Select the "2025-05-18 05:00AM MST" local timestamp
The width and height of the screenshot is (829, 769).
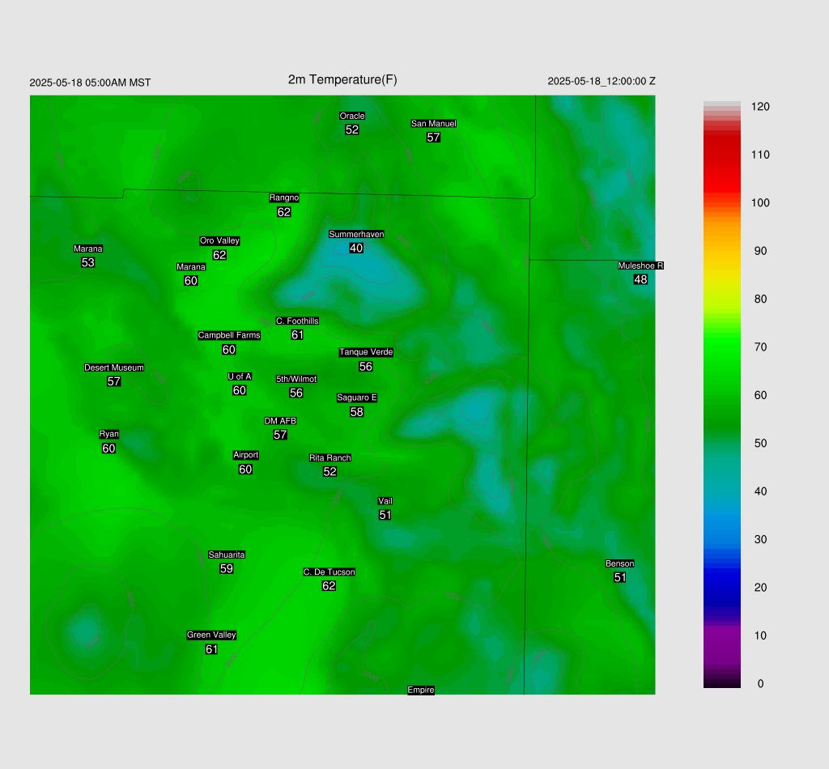tap(90, 83)
